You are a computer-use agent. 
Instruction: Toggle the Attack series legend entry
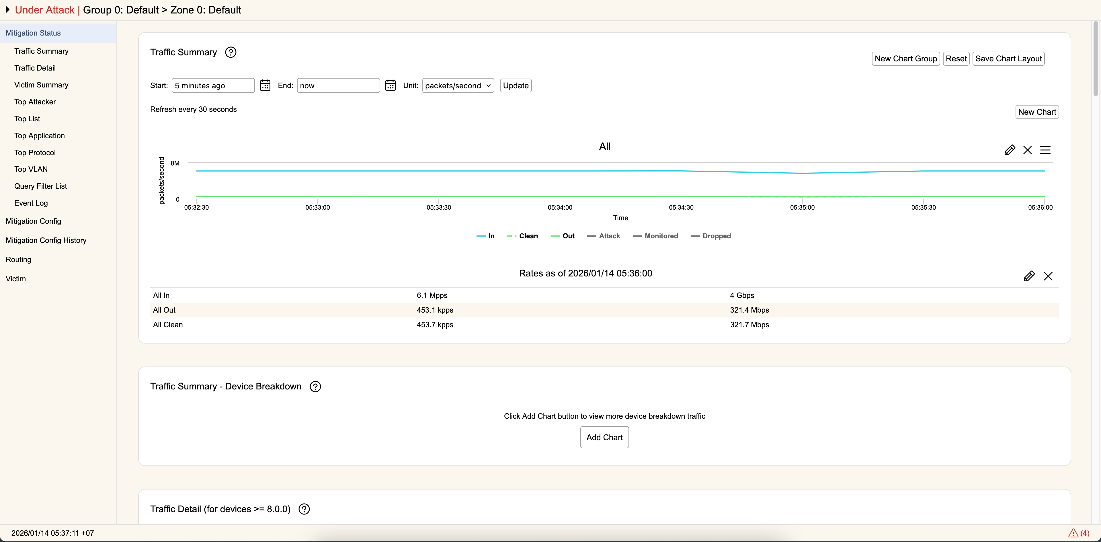(604, 236)
